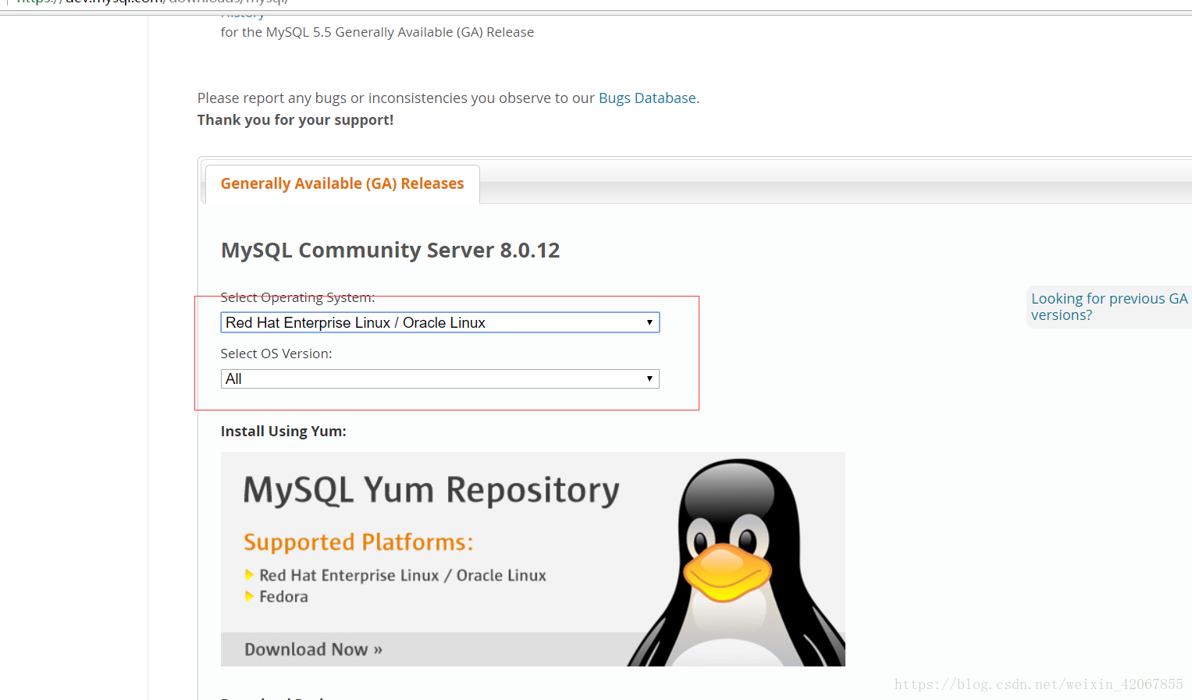Click Thank you for your support text

point(295,120)
